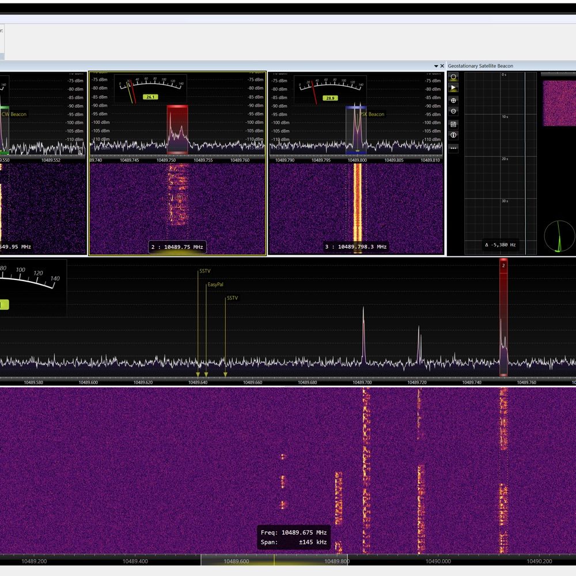Click the Span ±145 kHz readout
The height and width of the screenshot is (576, 576).
294,542
